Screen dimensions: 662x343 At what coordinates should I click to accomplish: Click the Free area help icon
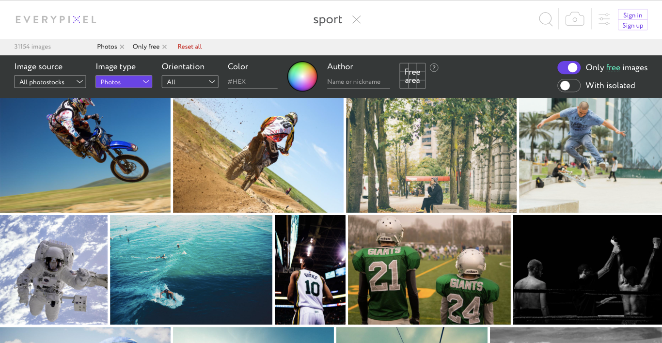434,68
